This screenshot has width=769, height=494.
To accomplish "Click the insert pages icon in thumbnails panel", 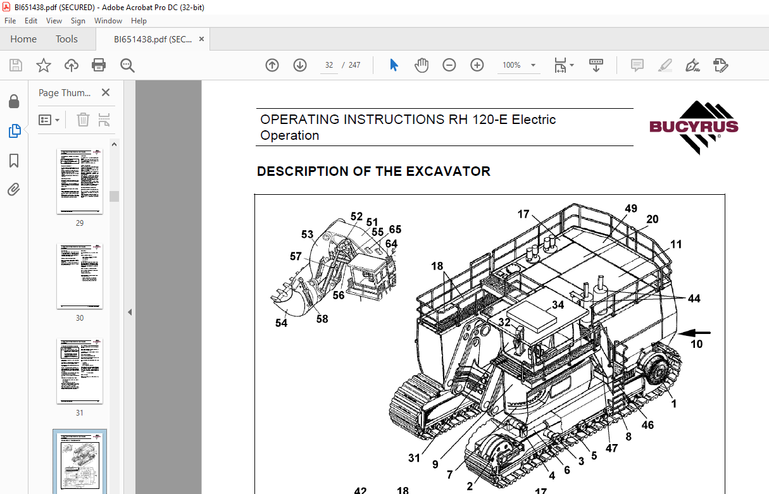I will pyautogui.click(x=104, y=120).
